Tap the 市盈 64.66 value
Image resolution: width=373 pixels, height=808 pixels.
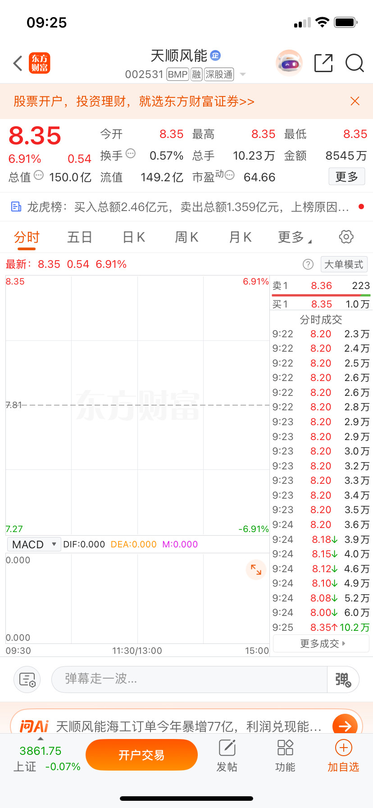pos(259,177)
